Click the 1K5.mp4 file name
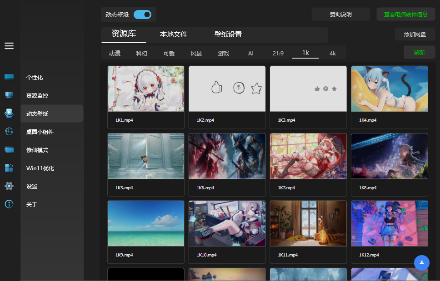This screenshot has height=281, width=440. (124, 187)
